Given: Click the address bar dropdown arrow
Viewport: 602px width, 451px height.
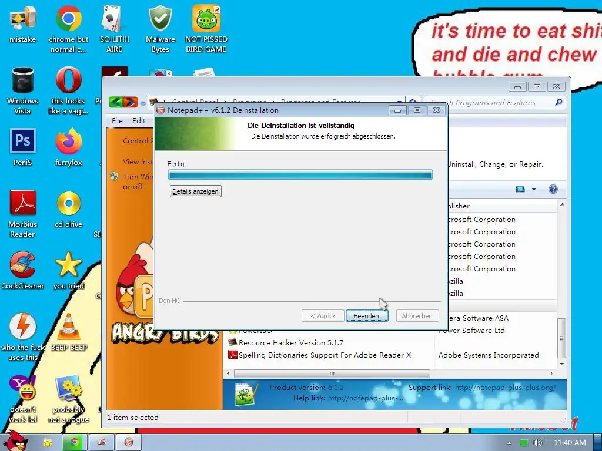Looking at the screenshot, I should coord(399,102).
